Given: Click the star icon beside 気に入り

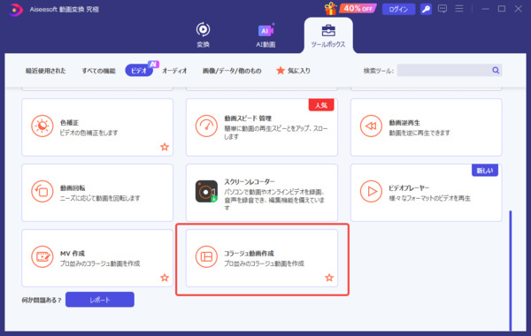Looking at the screenshot, I should point(281,71).
